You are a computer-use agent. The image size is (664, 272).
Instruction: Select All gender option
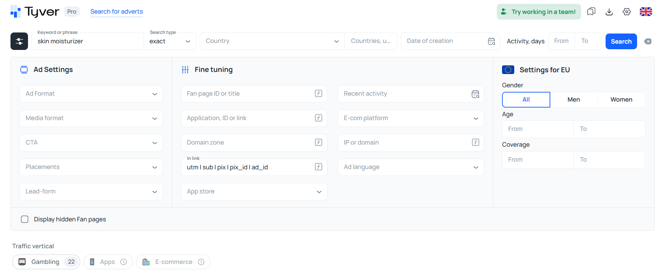526,100
